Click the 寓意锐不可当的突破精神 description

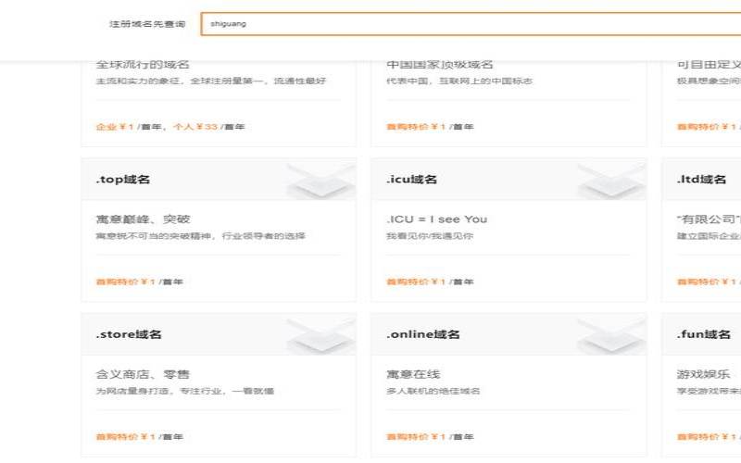200,236
